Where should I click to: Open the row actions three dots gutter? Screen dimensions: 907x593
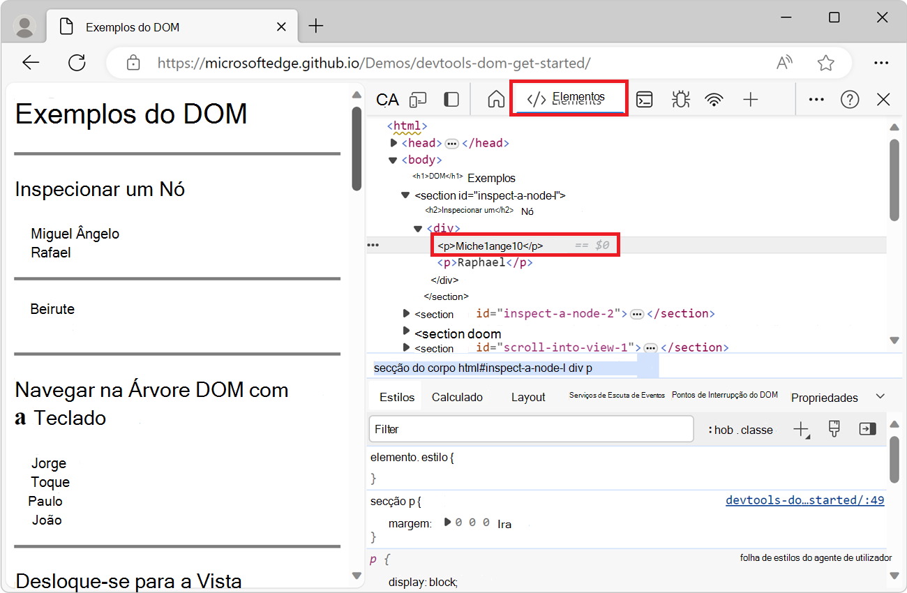373,246
